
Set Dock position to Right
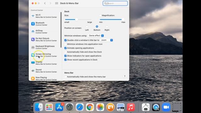(x=107, y=26)
